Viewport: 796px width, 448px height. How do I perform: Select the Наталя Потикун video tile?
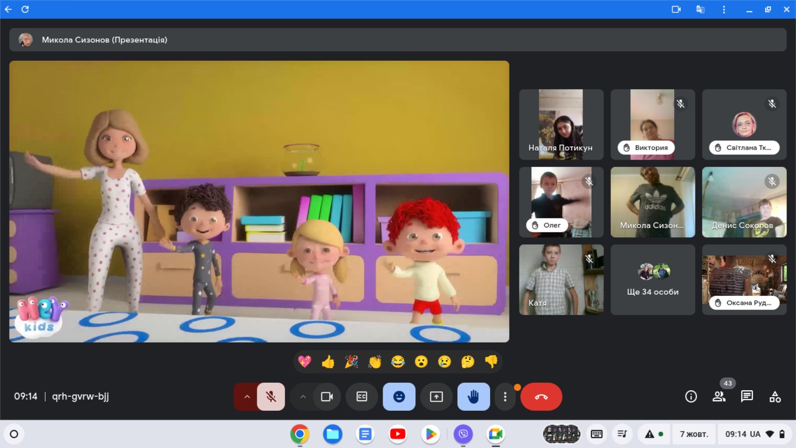[561, 124]
